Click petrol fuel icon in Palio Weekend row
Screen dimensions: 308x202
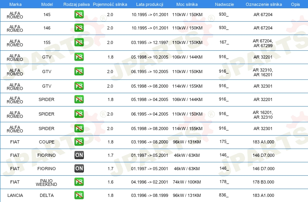pos(79,182)
